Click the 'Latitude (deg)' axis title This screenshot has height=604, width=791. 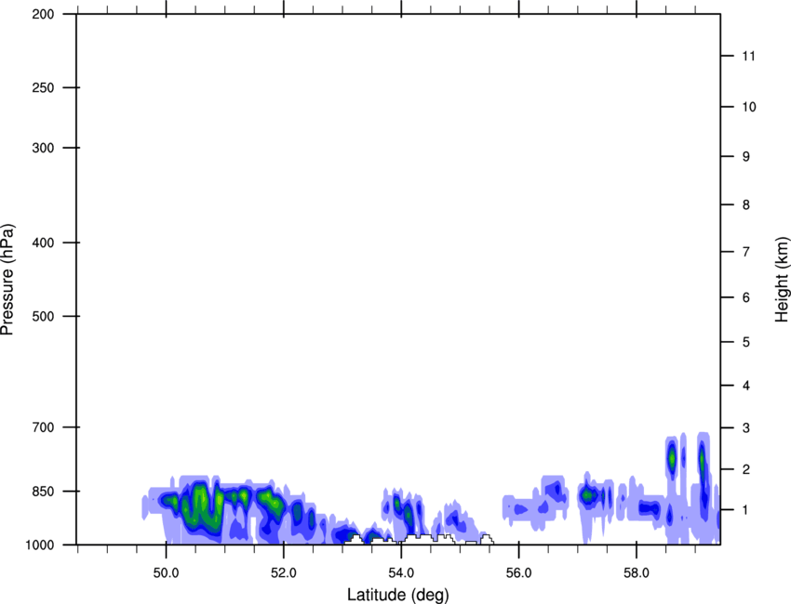398,595
